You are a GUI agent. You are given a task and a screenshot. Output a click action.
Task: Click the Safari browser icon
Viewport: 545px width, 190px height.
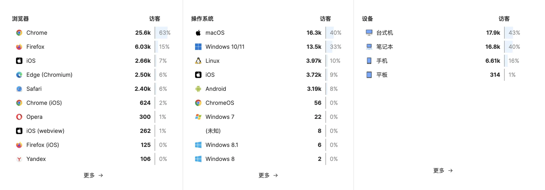[x=19, y=89]
